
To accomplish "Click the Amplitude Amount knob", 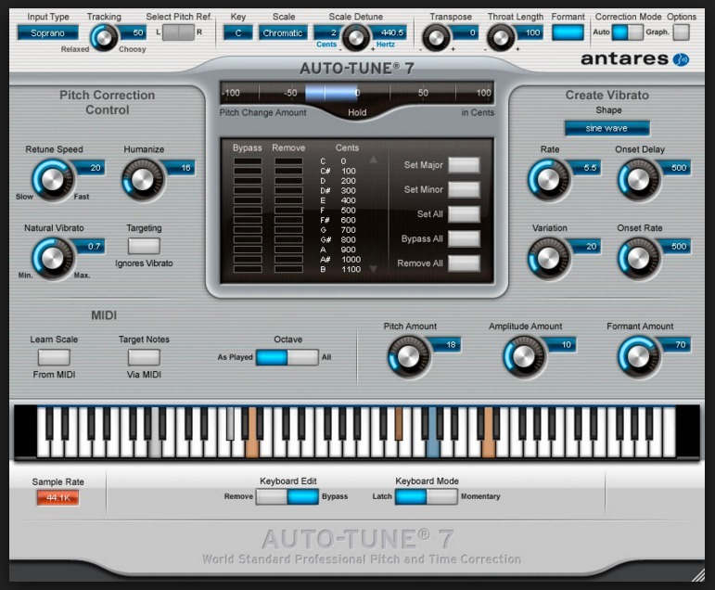I will pos(523,357).
